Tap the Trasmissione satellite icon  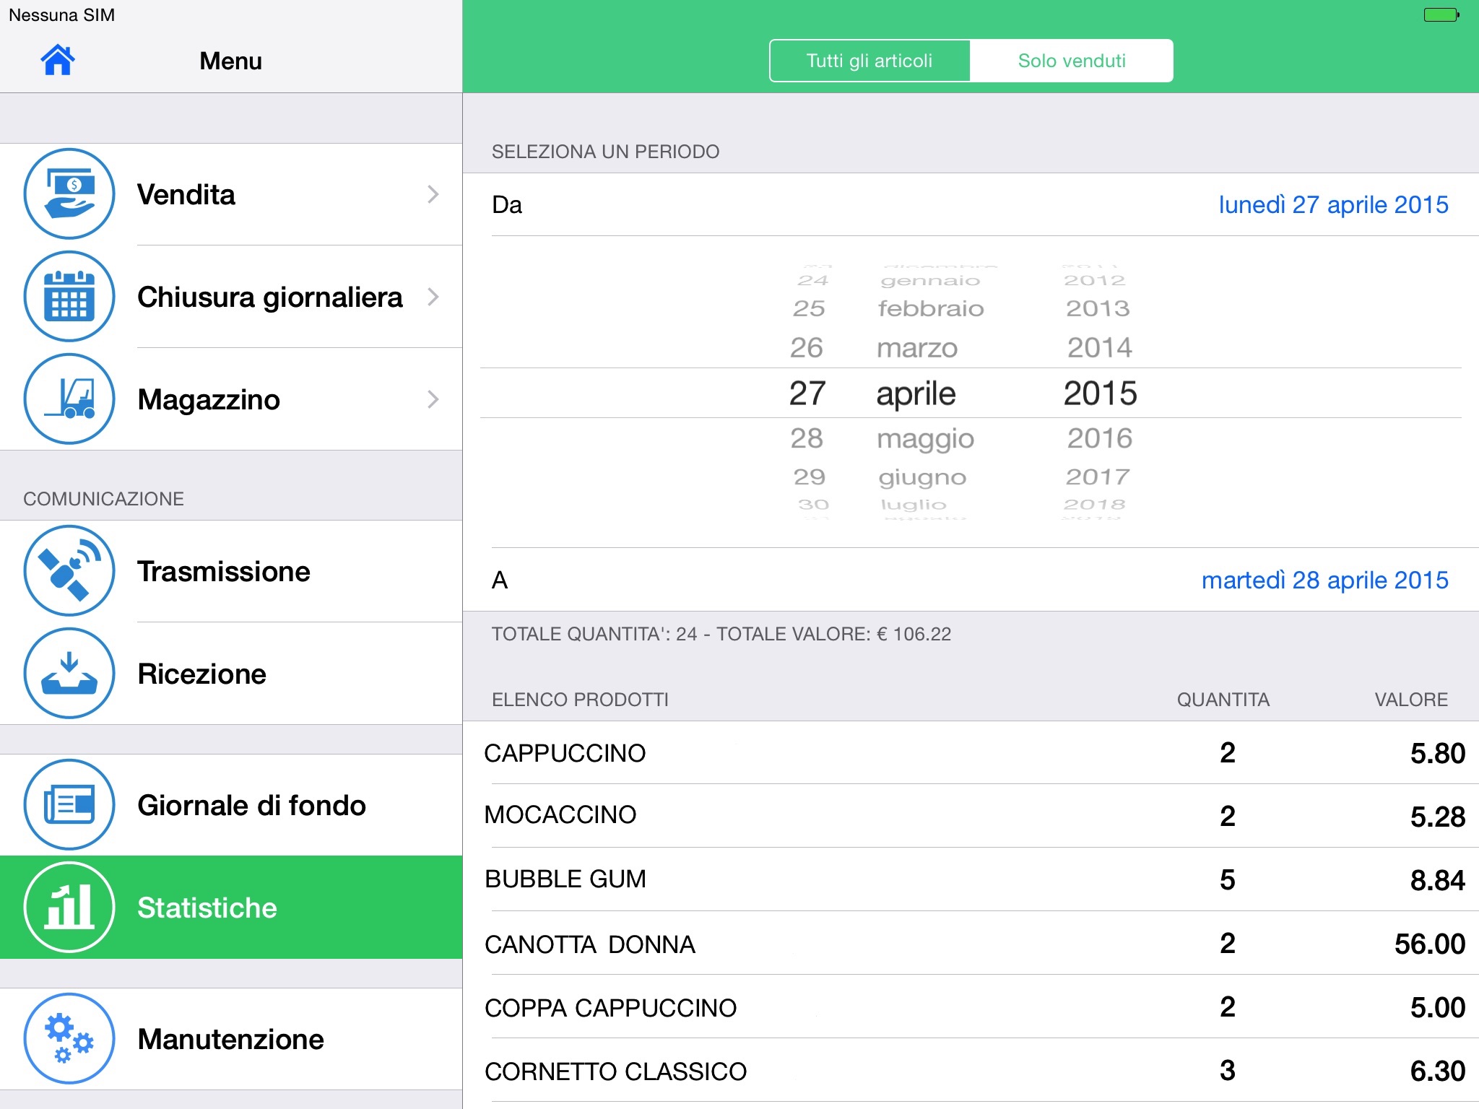point(69,570)
